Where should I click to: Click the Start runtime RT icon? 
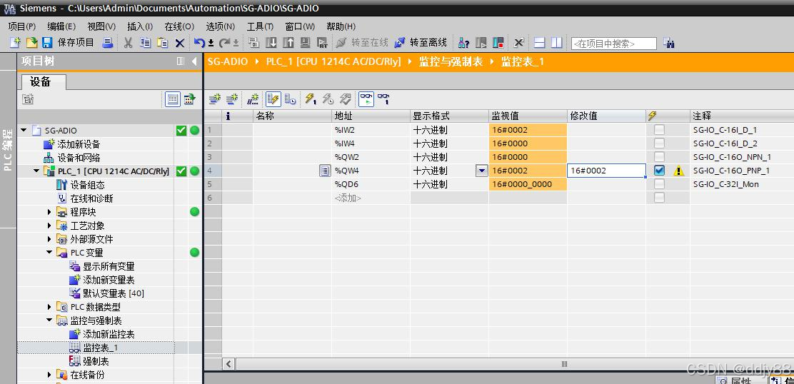click(x=322, y=43)
